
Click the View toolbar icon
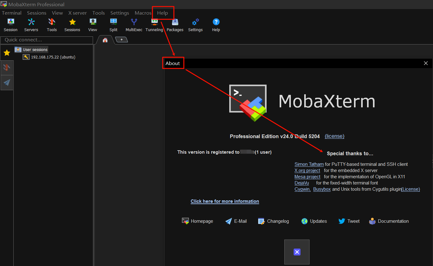[93, 25]
